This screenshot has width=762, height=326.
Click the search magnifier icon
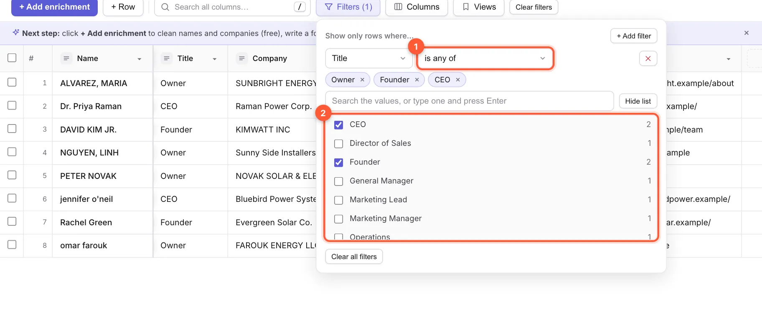pos(165,7)
